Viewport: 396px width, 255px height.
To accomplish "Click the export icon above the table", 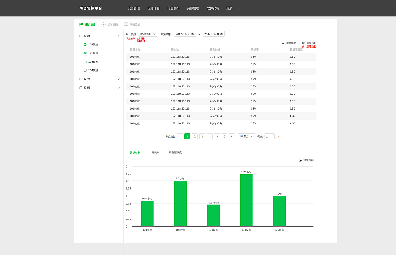I will tap(283, 43).
